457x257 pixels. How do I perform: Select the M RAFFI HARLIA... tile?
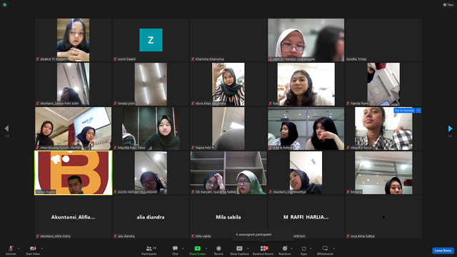[x=306, y=217]
